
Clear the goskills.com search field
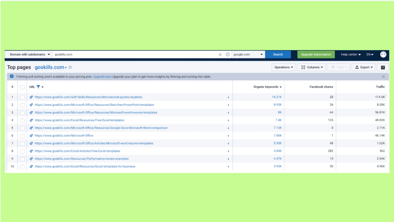[x=228, y=54]
